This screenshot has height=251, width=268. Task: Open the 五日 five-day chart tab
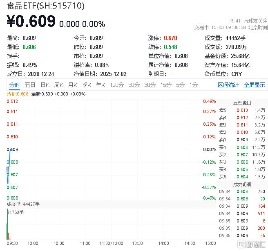30,85
